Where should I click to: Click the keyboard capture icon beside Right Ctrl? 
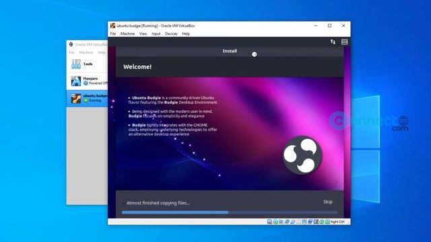tap(327, 222)
